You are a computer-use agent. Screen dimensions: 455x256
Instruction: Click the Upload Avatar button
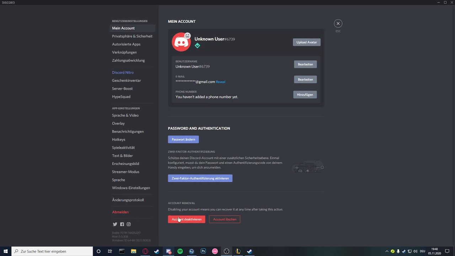307,42
